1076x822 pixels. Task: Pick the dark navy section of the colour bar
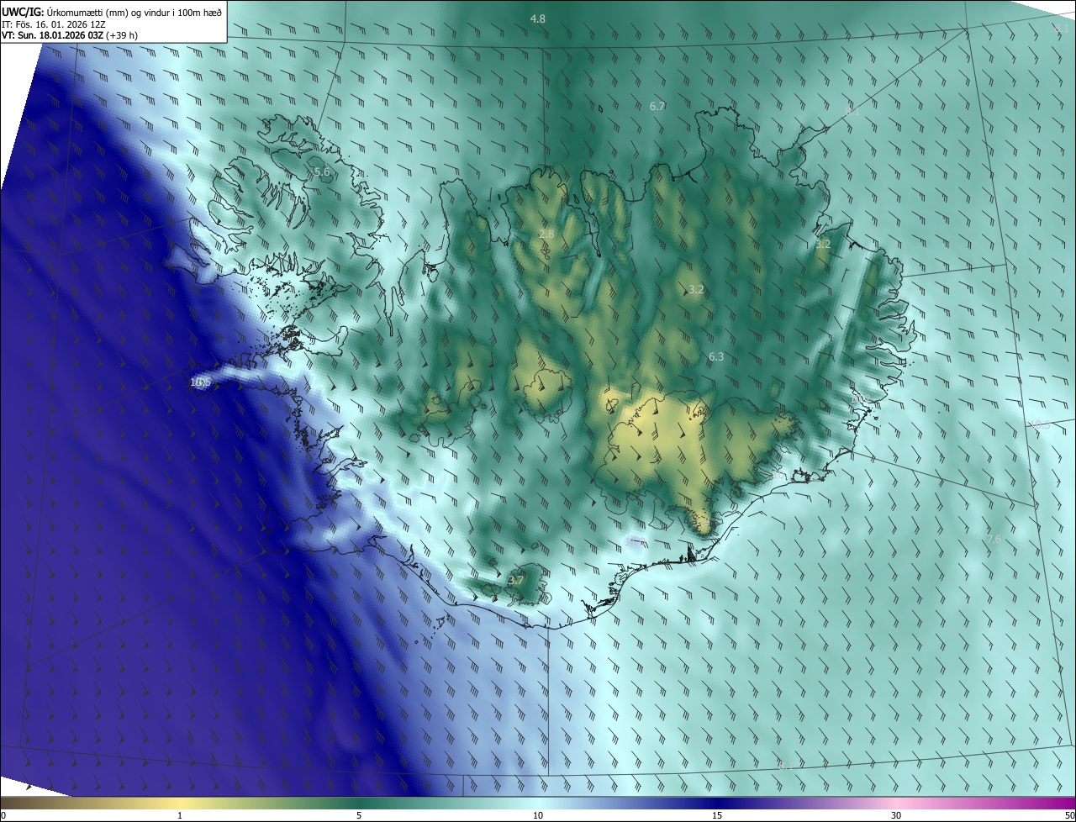[717, 803]
